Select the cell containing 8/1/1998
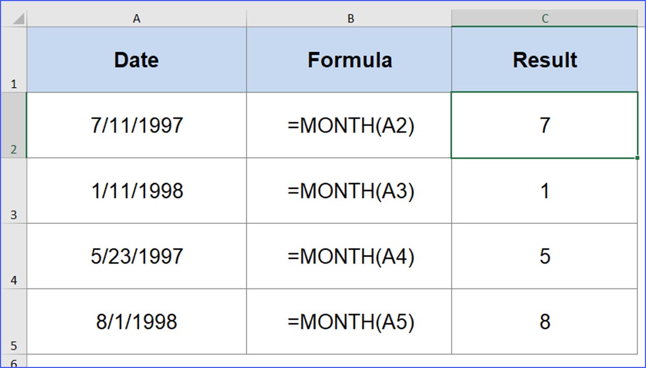This screenshot has width=646, height=368. [x=136, y=322]
